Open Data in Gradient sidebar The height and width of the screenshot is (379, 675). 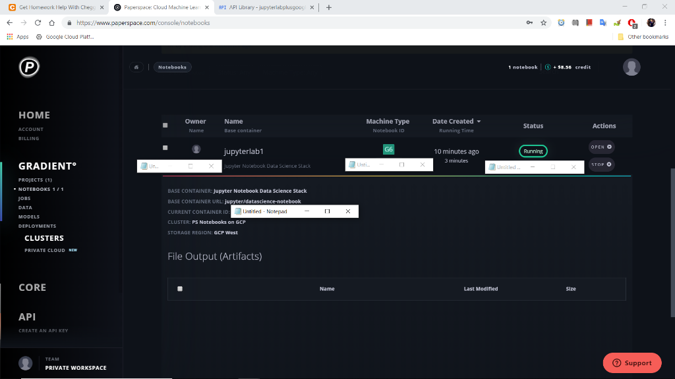(26, 207)
